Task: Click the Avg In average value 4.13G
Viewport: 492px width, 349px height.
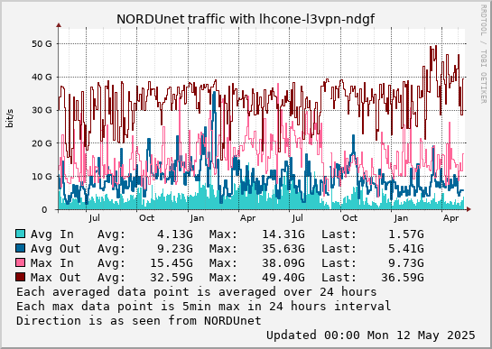Action: click(175, 234)
